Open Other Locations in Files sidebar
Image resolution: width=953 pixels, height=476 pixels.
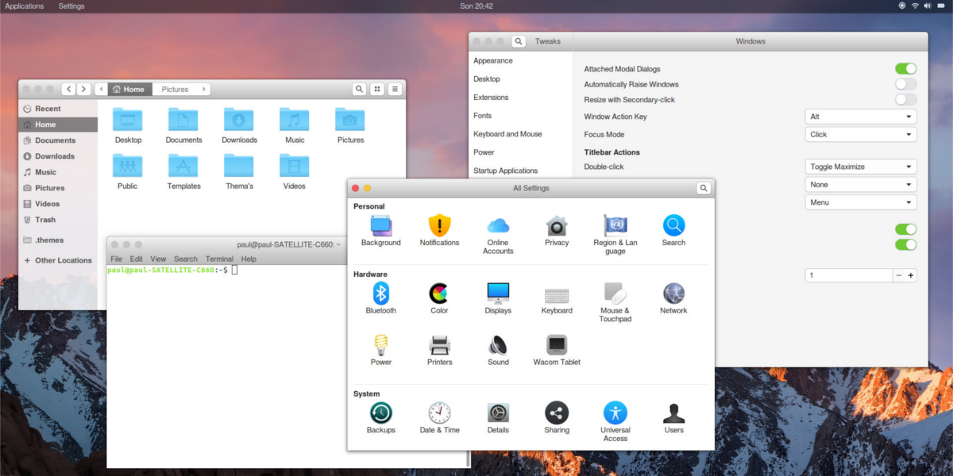58,260
